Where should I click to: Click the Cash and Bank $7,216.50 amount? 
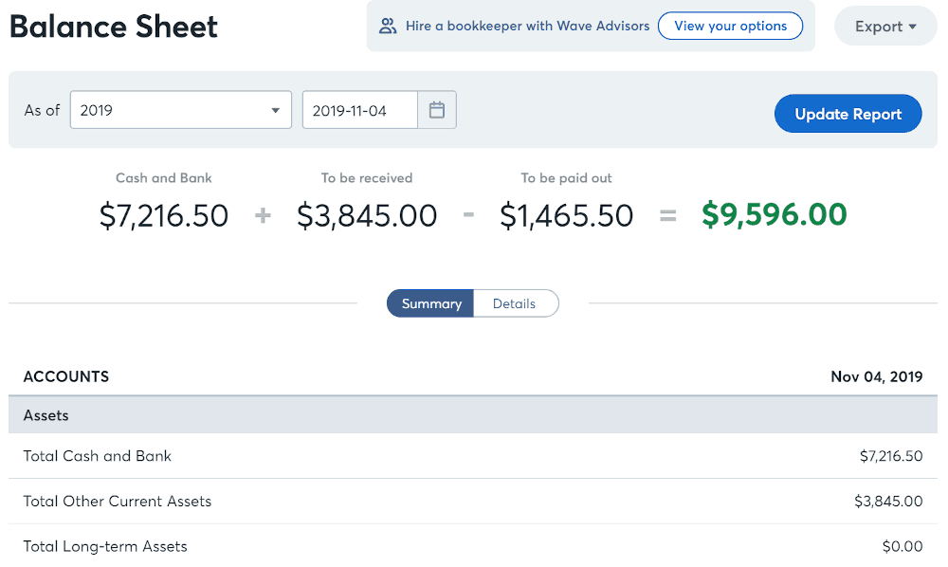(164, 216)
